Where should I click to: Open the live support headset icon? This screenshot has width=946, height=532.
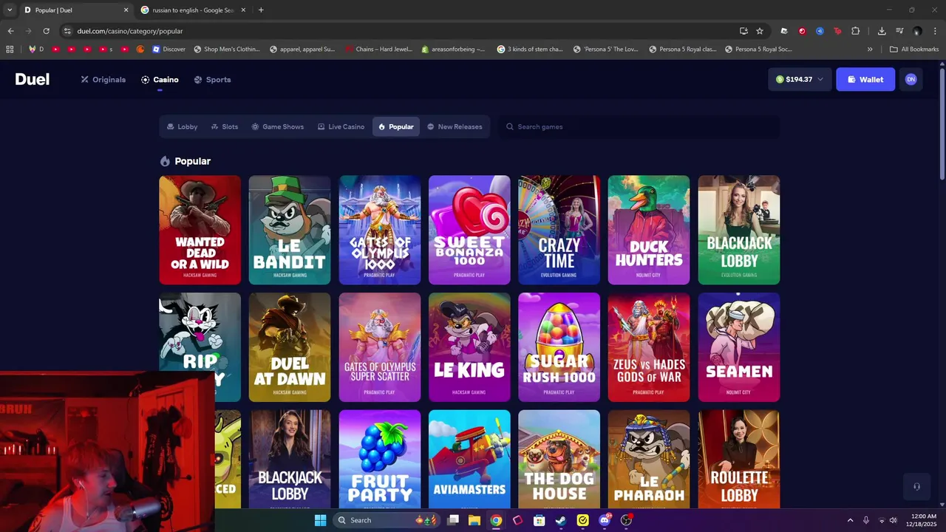click(916, 486)
